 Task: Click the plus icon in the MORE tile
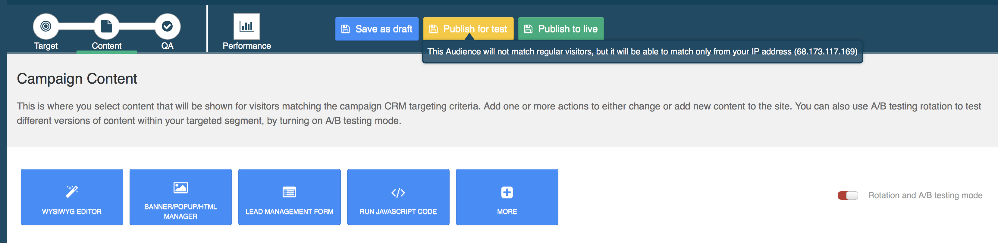pos(507,192)
